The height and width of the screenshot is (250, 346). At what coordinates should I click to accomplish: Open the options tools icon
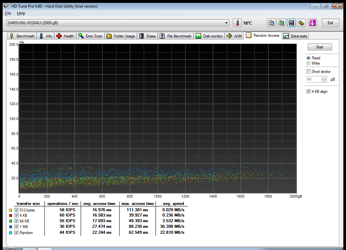(301, 23)
